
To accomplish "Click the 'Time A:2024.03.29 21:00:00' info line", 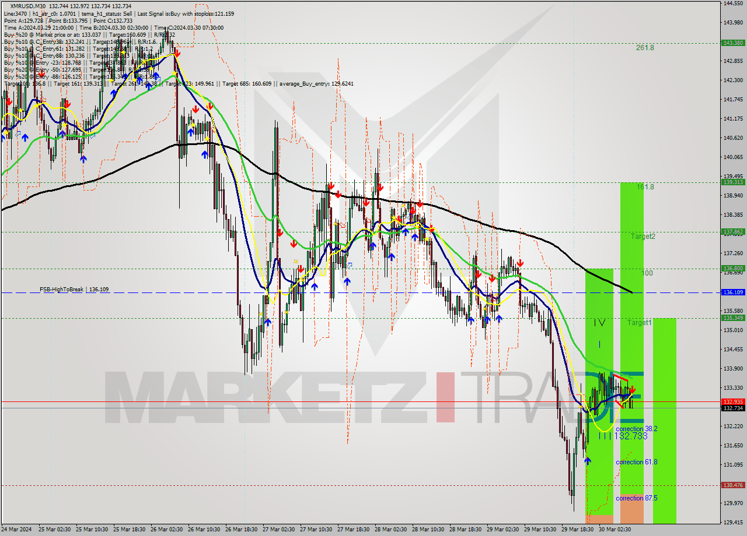I will [x=39, y=27].
